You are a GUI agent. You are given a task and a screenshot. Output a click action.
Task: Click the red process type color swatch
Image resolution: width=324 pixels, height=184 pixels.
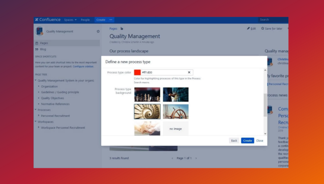click(x=137, y=72)
